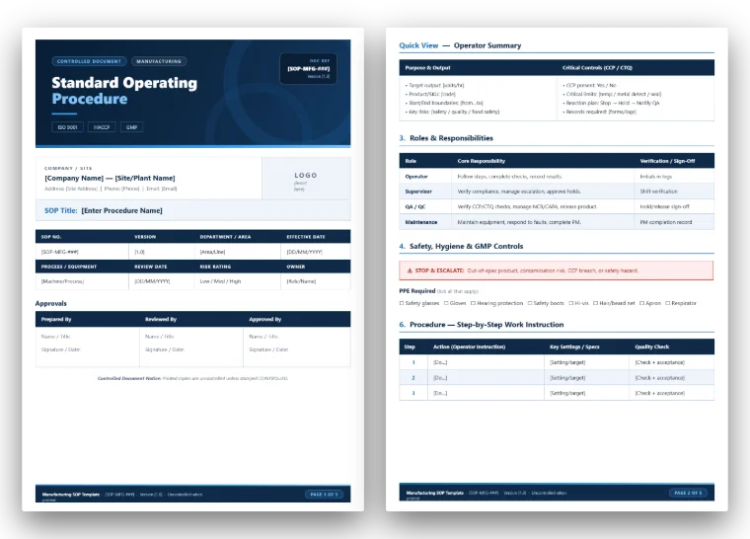Image resolution: width=750 pixels, height=539 pixels.
Task: Click step 2 [Setting/target] cell
Action: [586, 378]
